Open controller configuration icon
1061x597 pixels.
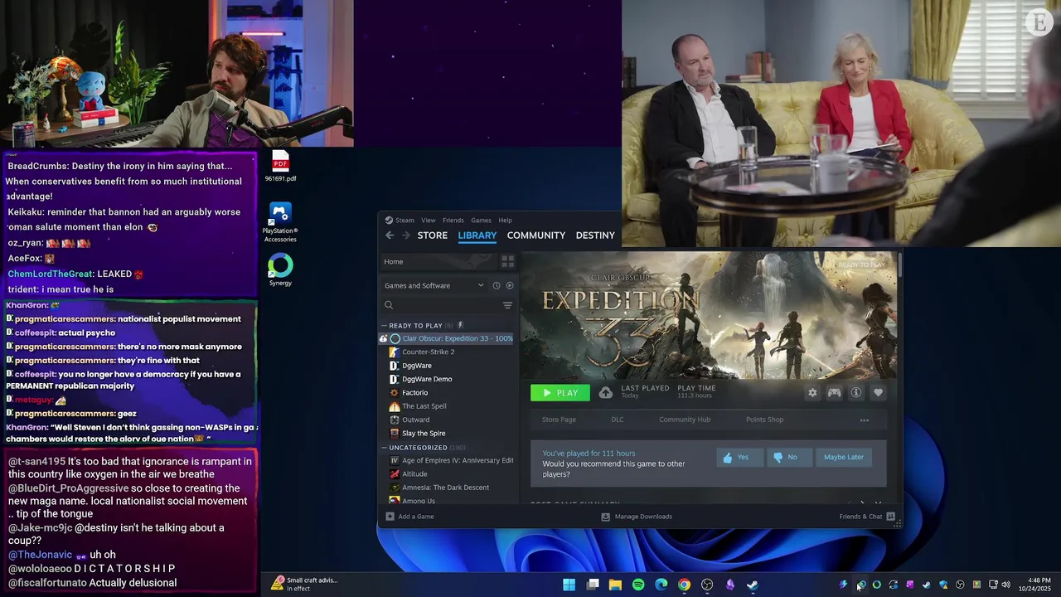click(834, 393)
